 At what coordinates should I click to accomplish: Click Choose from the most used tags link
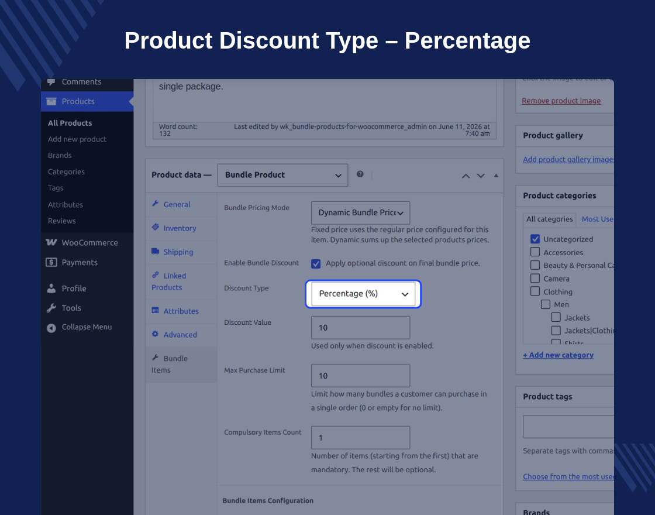click(568, 476)
